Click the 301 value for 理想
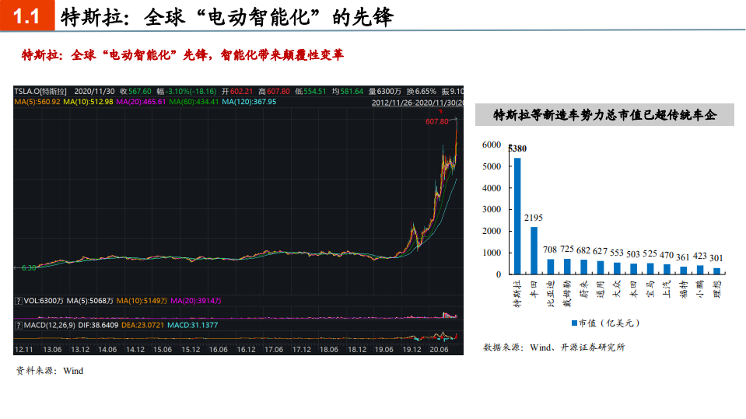Image resolution: width=746 pixels, height=419 pixels. pyautogui.click(x=716, y=258)
